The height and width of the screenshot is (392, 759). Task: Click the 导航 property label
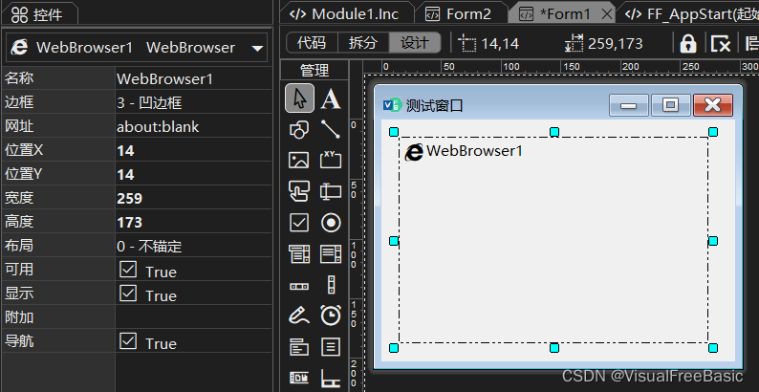point(19,341)
